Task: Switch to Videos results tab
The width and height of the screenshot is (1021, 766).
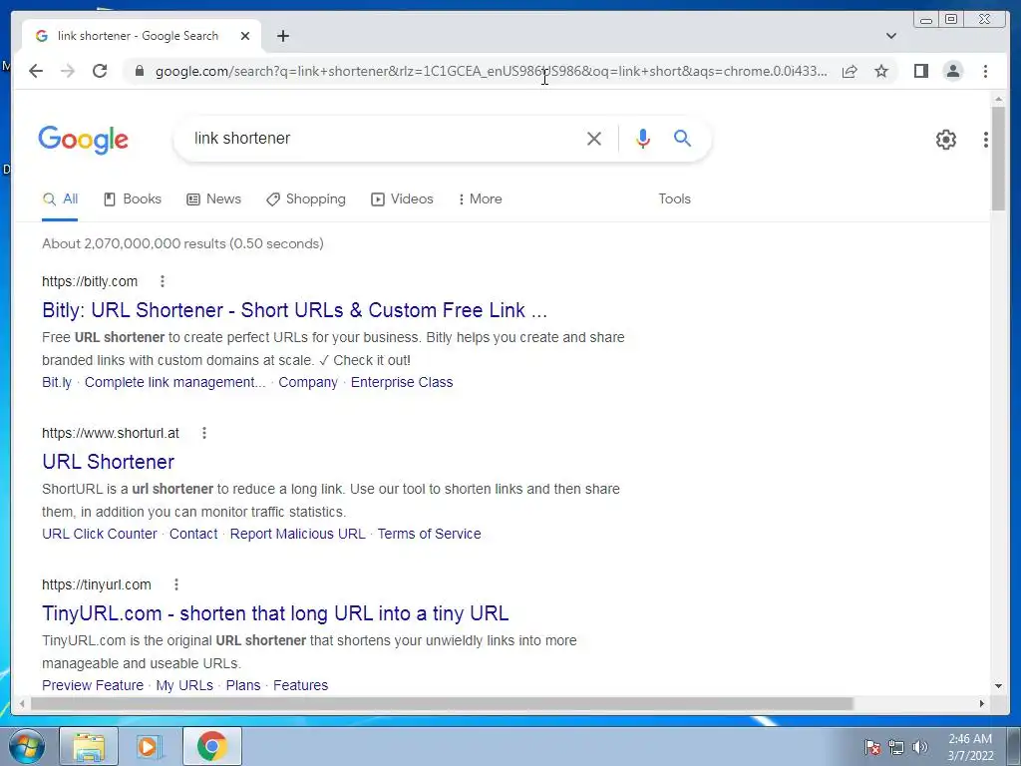Action: pos(402,199)
